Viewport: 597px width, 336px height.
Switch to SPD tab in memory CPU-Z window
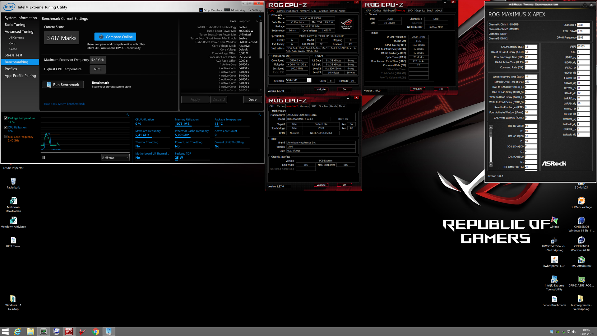pos(410,11)
